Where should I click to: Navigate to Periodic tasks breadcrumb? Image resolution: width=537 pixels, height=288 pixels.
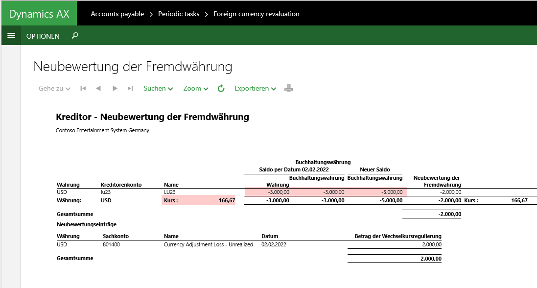pos(179,14)
